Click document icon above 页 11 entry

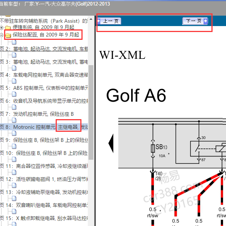(14, 159)
